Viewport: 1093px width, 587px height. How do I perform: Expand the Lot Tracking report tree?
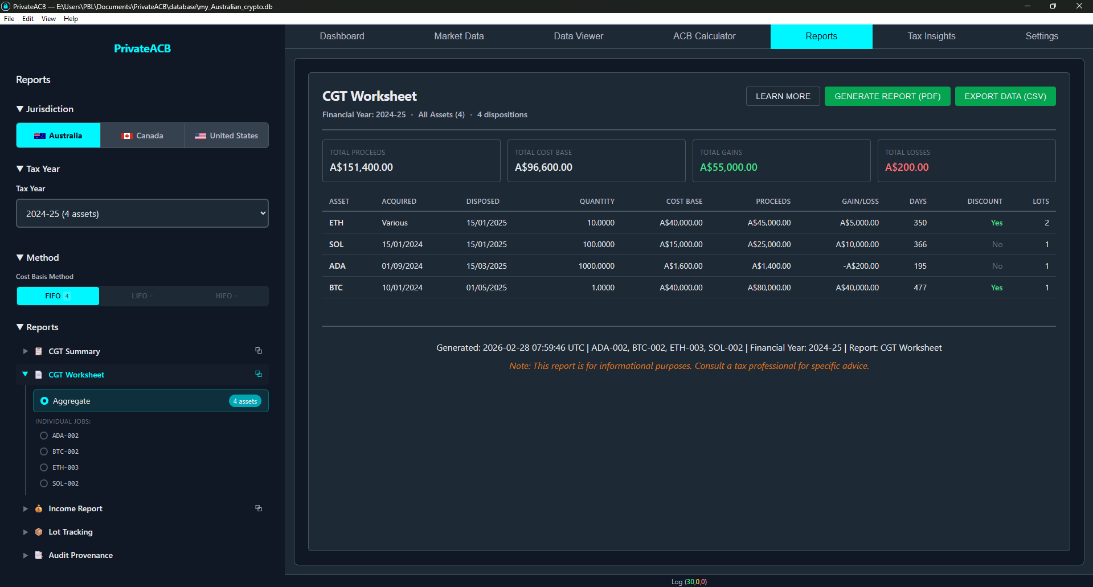point(25,532)
